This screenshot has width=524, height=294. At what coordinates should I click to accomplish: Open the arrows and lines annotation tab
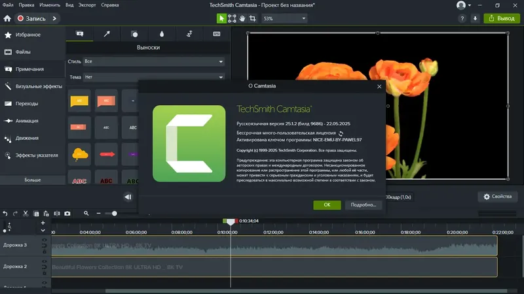click(107, 33)
